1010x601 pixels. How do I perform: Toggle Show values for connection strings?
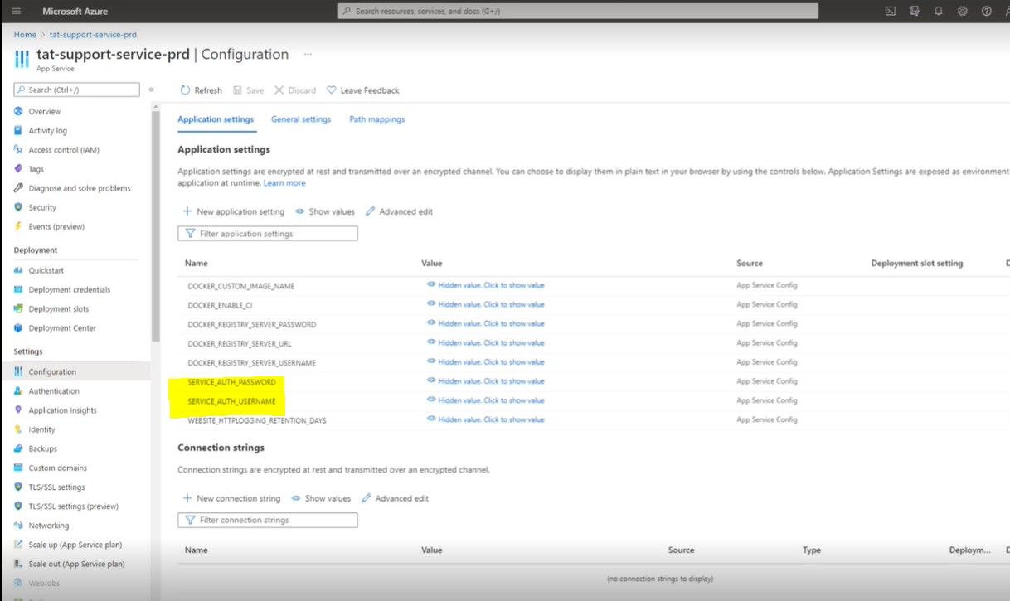(x=321, y=498)
